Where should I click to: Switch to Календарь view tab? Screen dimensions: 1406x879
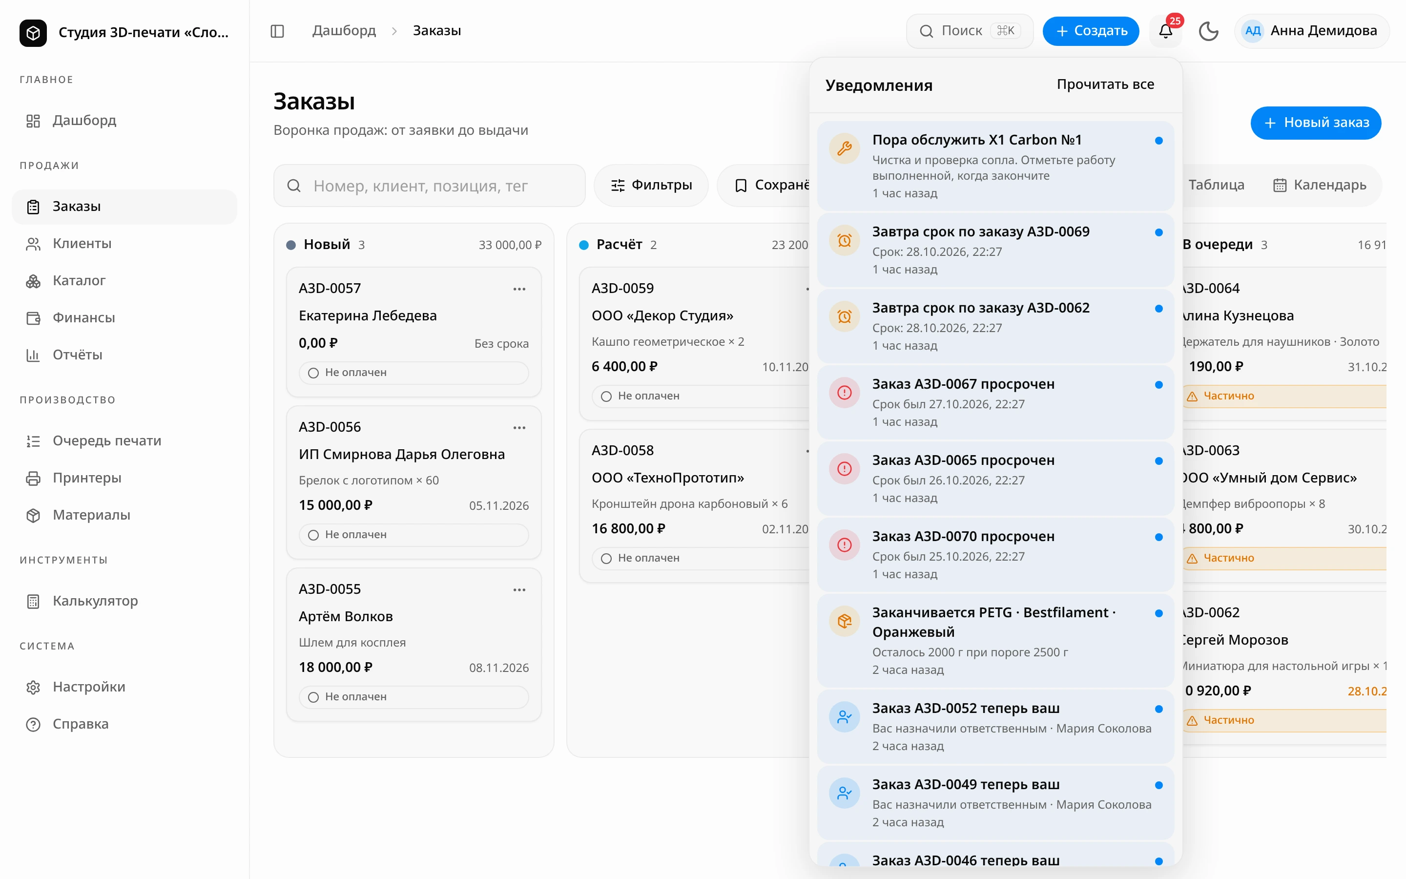(x=1320, y=185)
